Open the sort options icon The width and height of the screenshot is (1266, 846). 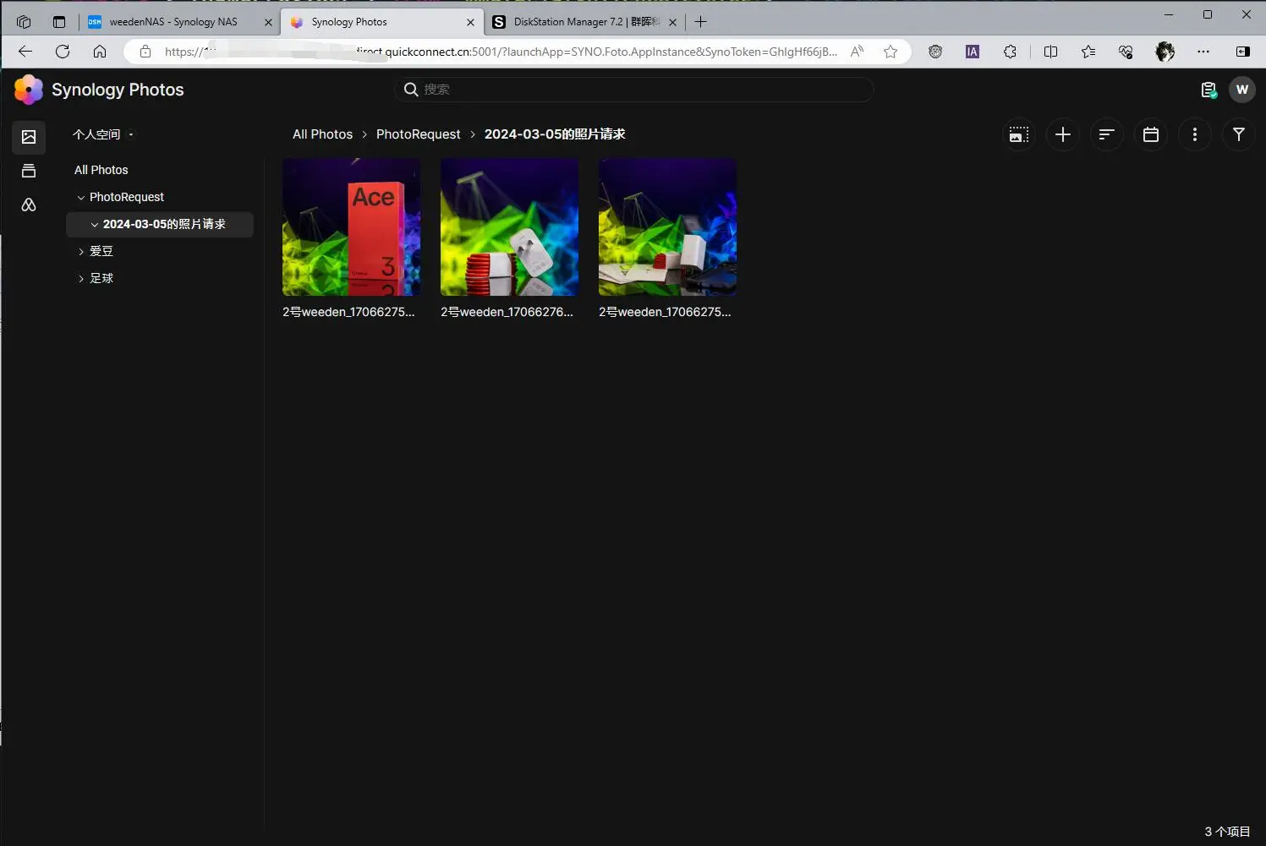(1107, 134)
